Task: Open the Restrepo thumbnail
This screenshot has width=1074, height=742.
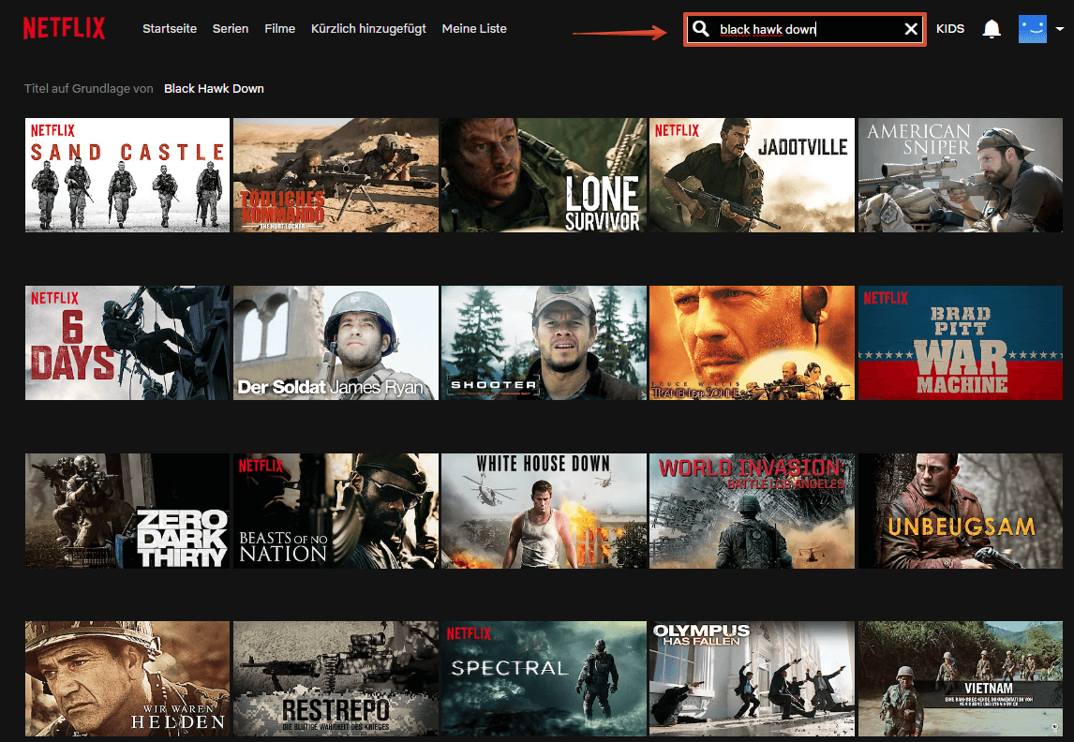Action: point(336,678)
